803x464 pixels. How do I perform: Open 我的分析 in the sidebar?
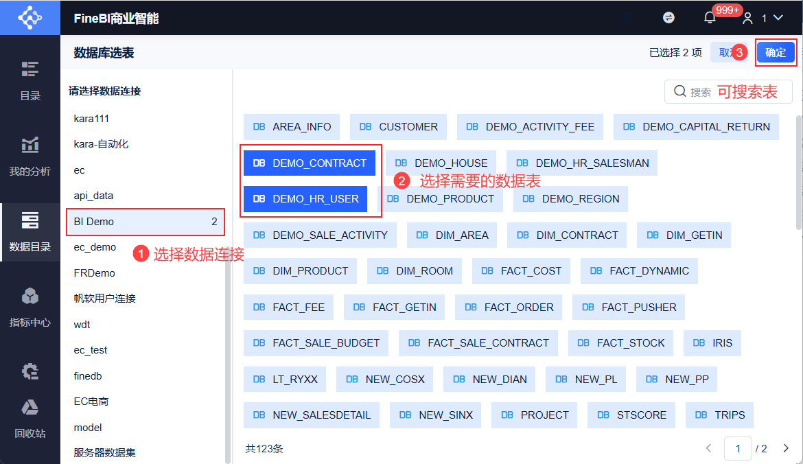click(30, 156)
